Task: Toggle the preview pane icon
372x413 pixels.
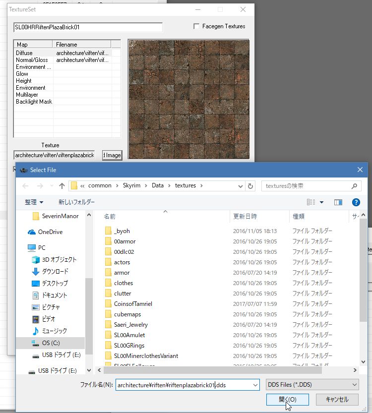Action: pos(338,202)
